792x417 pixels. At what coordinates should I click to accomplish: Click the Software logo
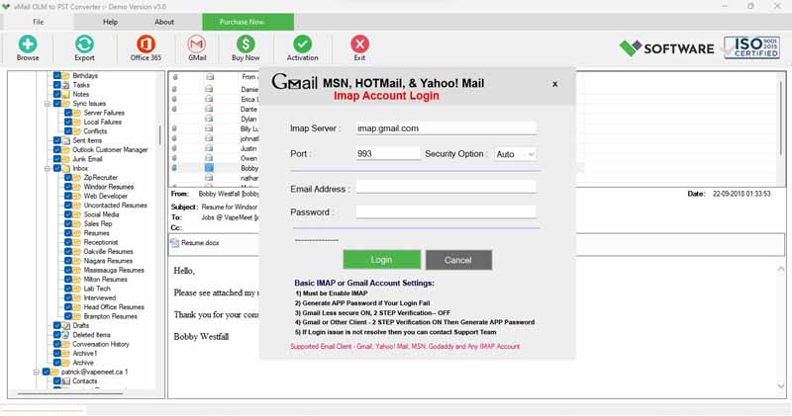(x=666, y=48)
